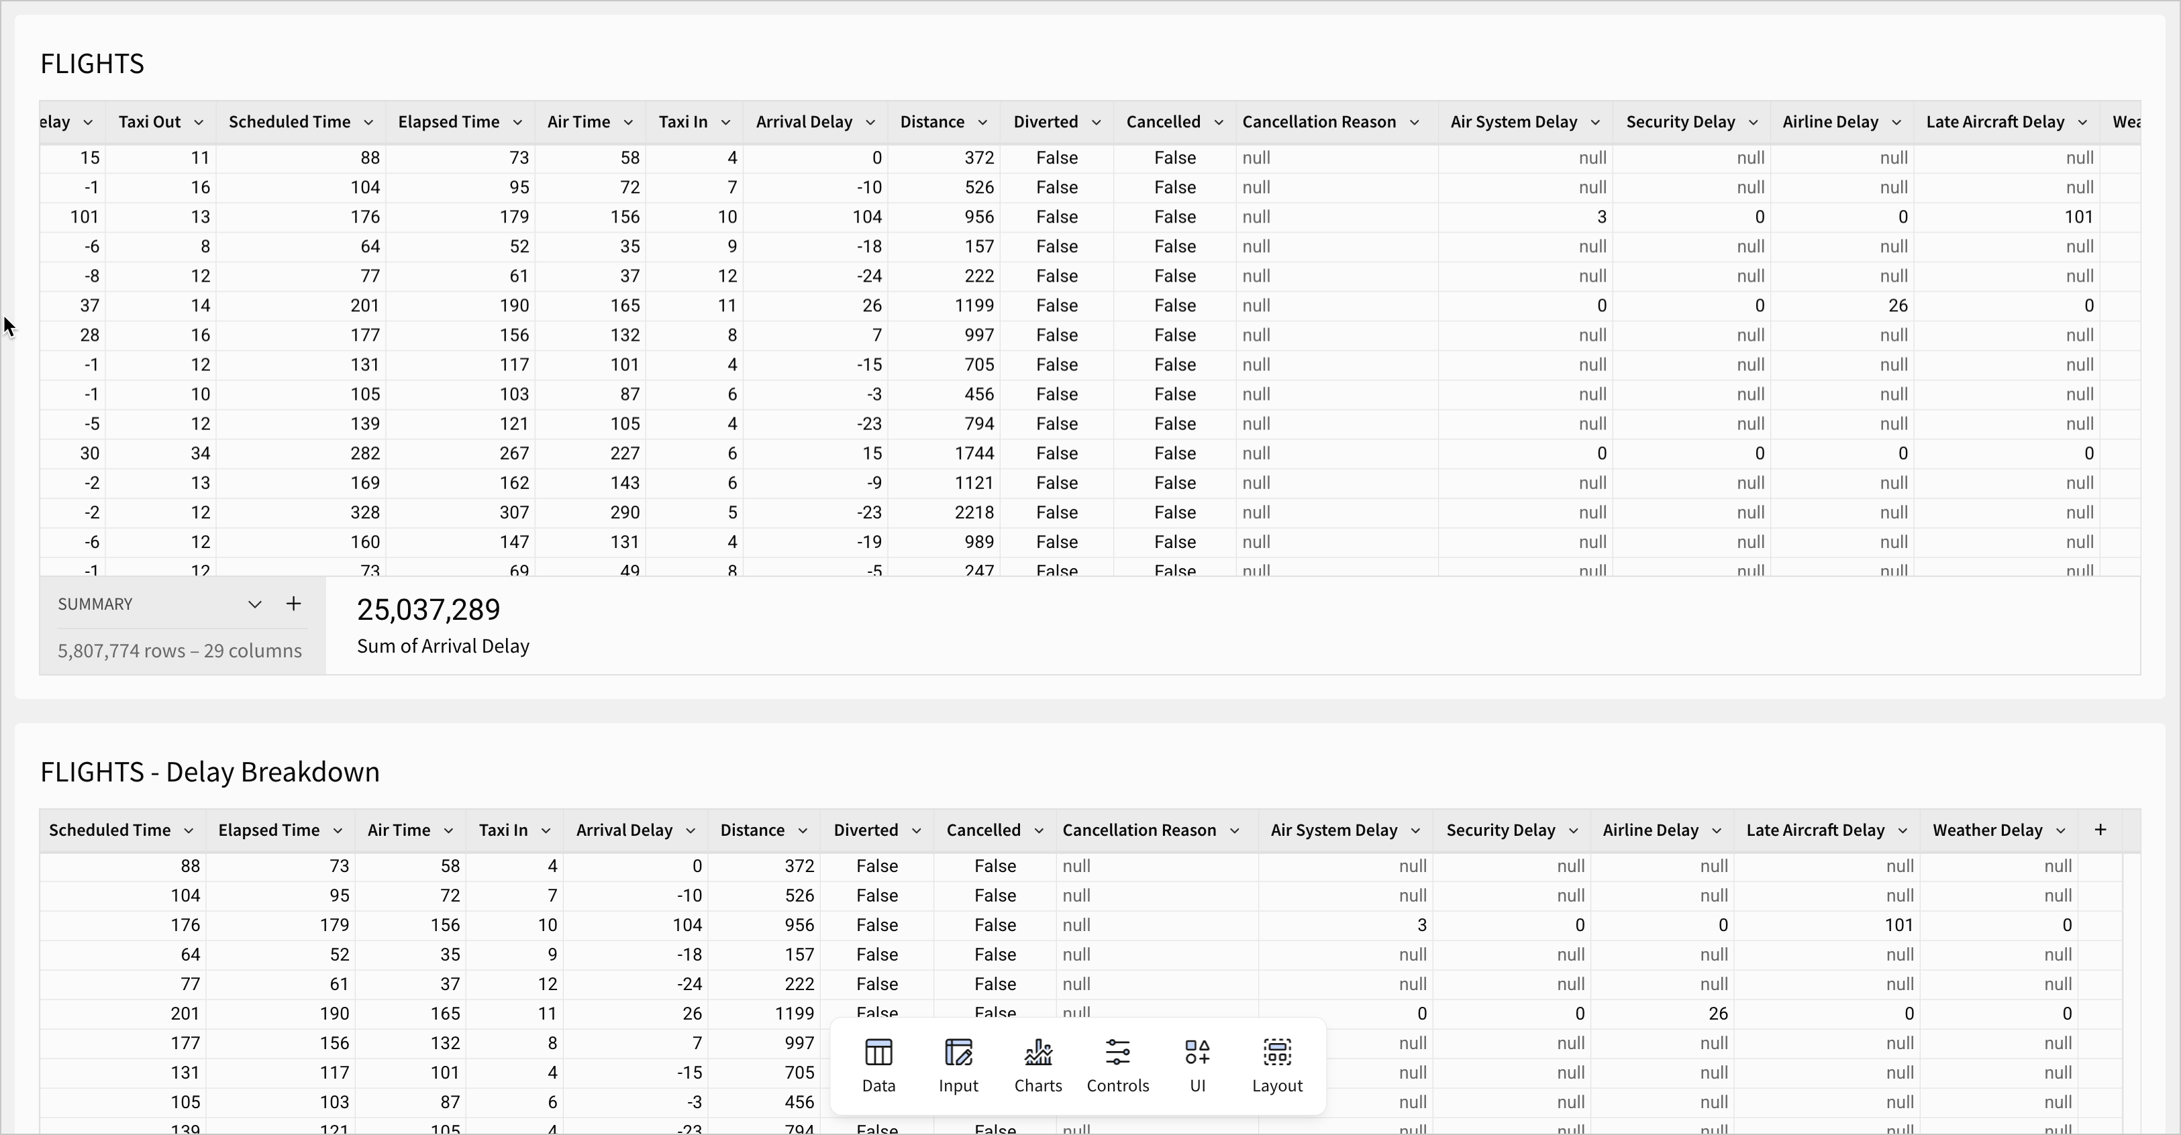The height and width of the screenshot is (1135, 2181).
Task: Open Late Aircraft Delay dropdown in Delay Breakdown
Action: (x=1902, y=831)
